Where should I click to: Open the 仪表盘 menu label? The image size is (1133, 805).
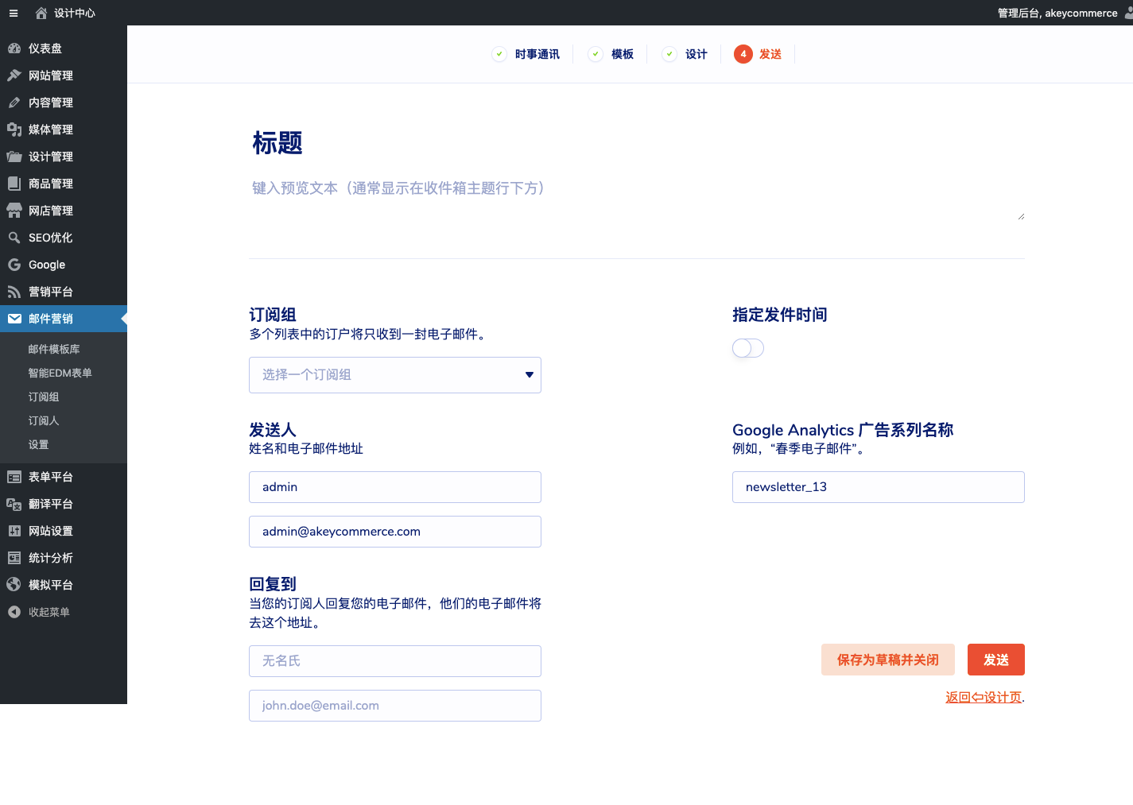click(45, 48)
